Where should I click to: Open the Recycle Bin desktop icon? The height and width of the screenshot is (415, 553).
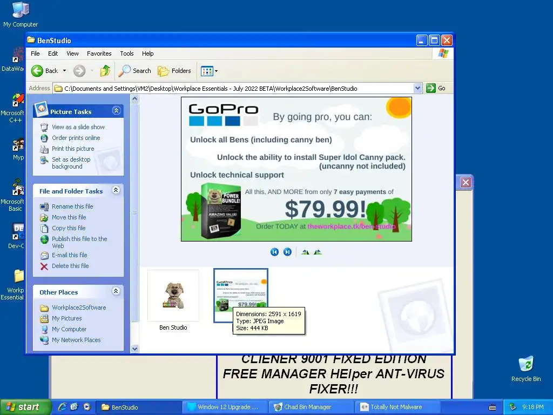526,369
